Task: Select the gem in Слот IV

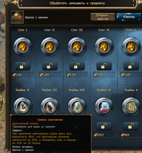Action: [x=104, y=47]
